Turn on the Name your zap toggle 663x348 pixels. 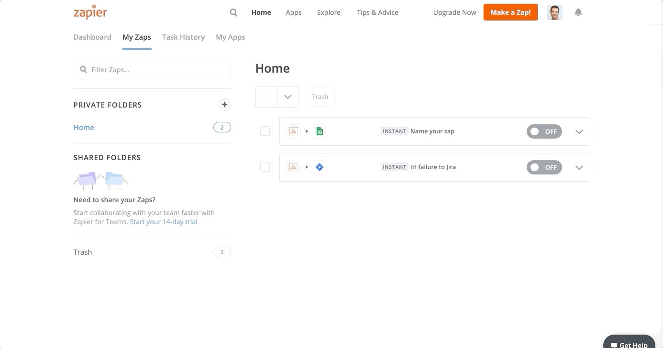pos(544,131)
